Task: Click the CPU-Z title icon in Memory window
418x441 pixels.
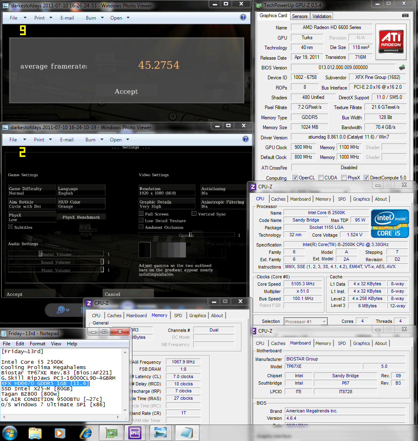Action: 89,303
